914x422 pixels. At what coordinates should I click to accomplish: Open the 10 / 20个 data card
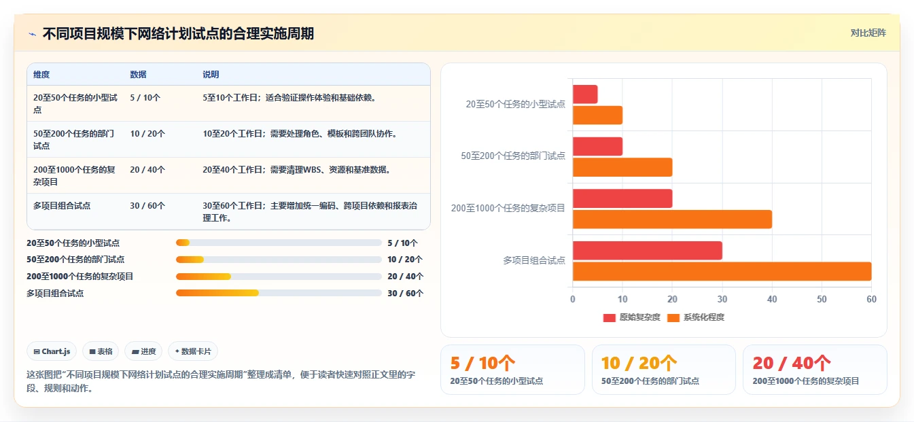click(664, 370)
